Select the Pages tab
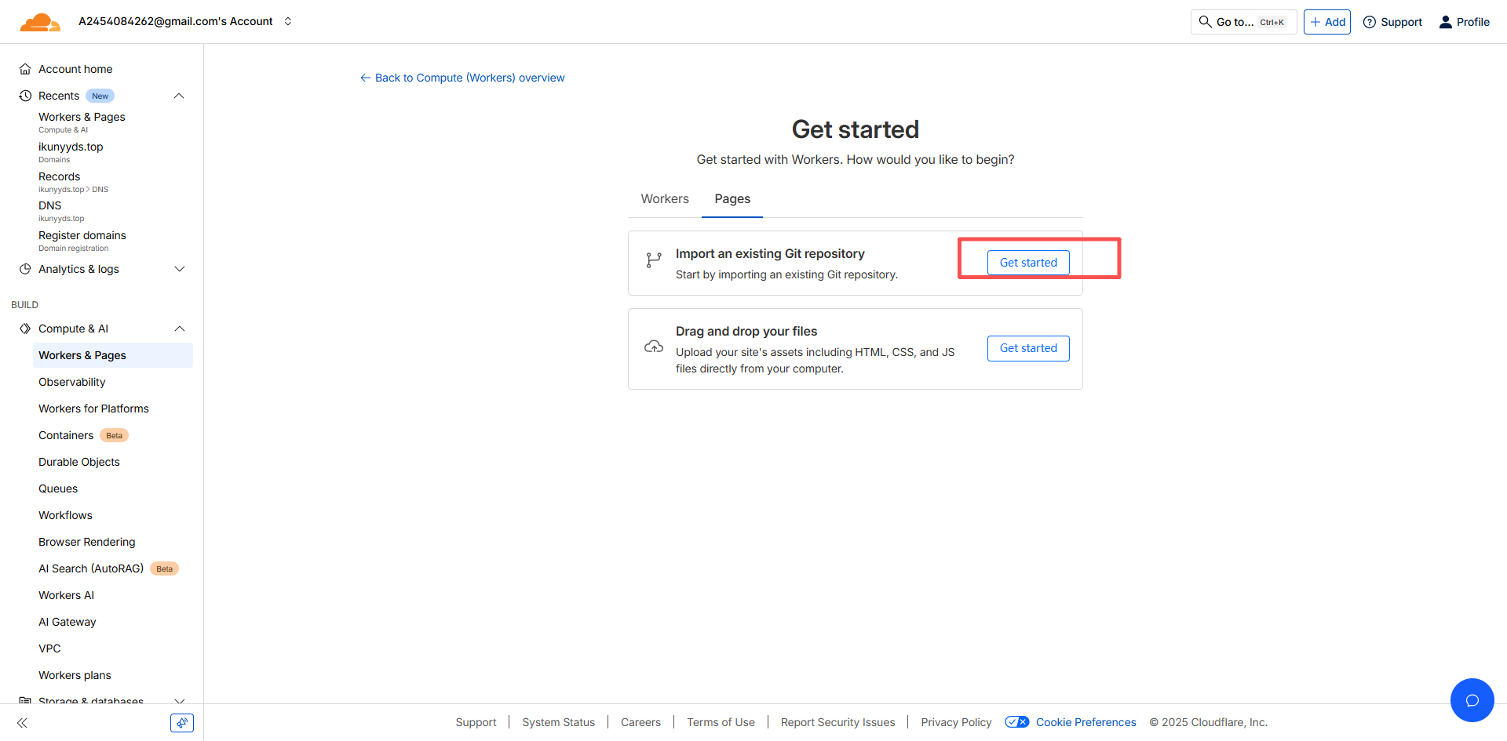 (732, 199)
